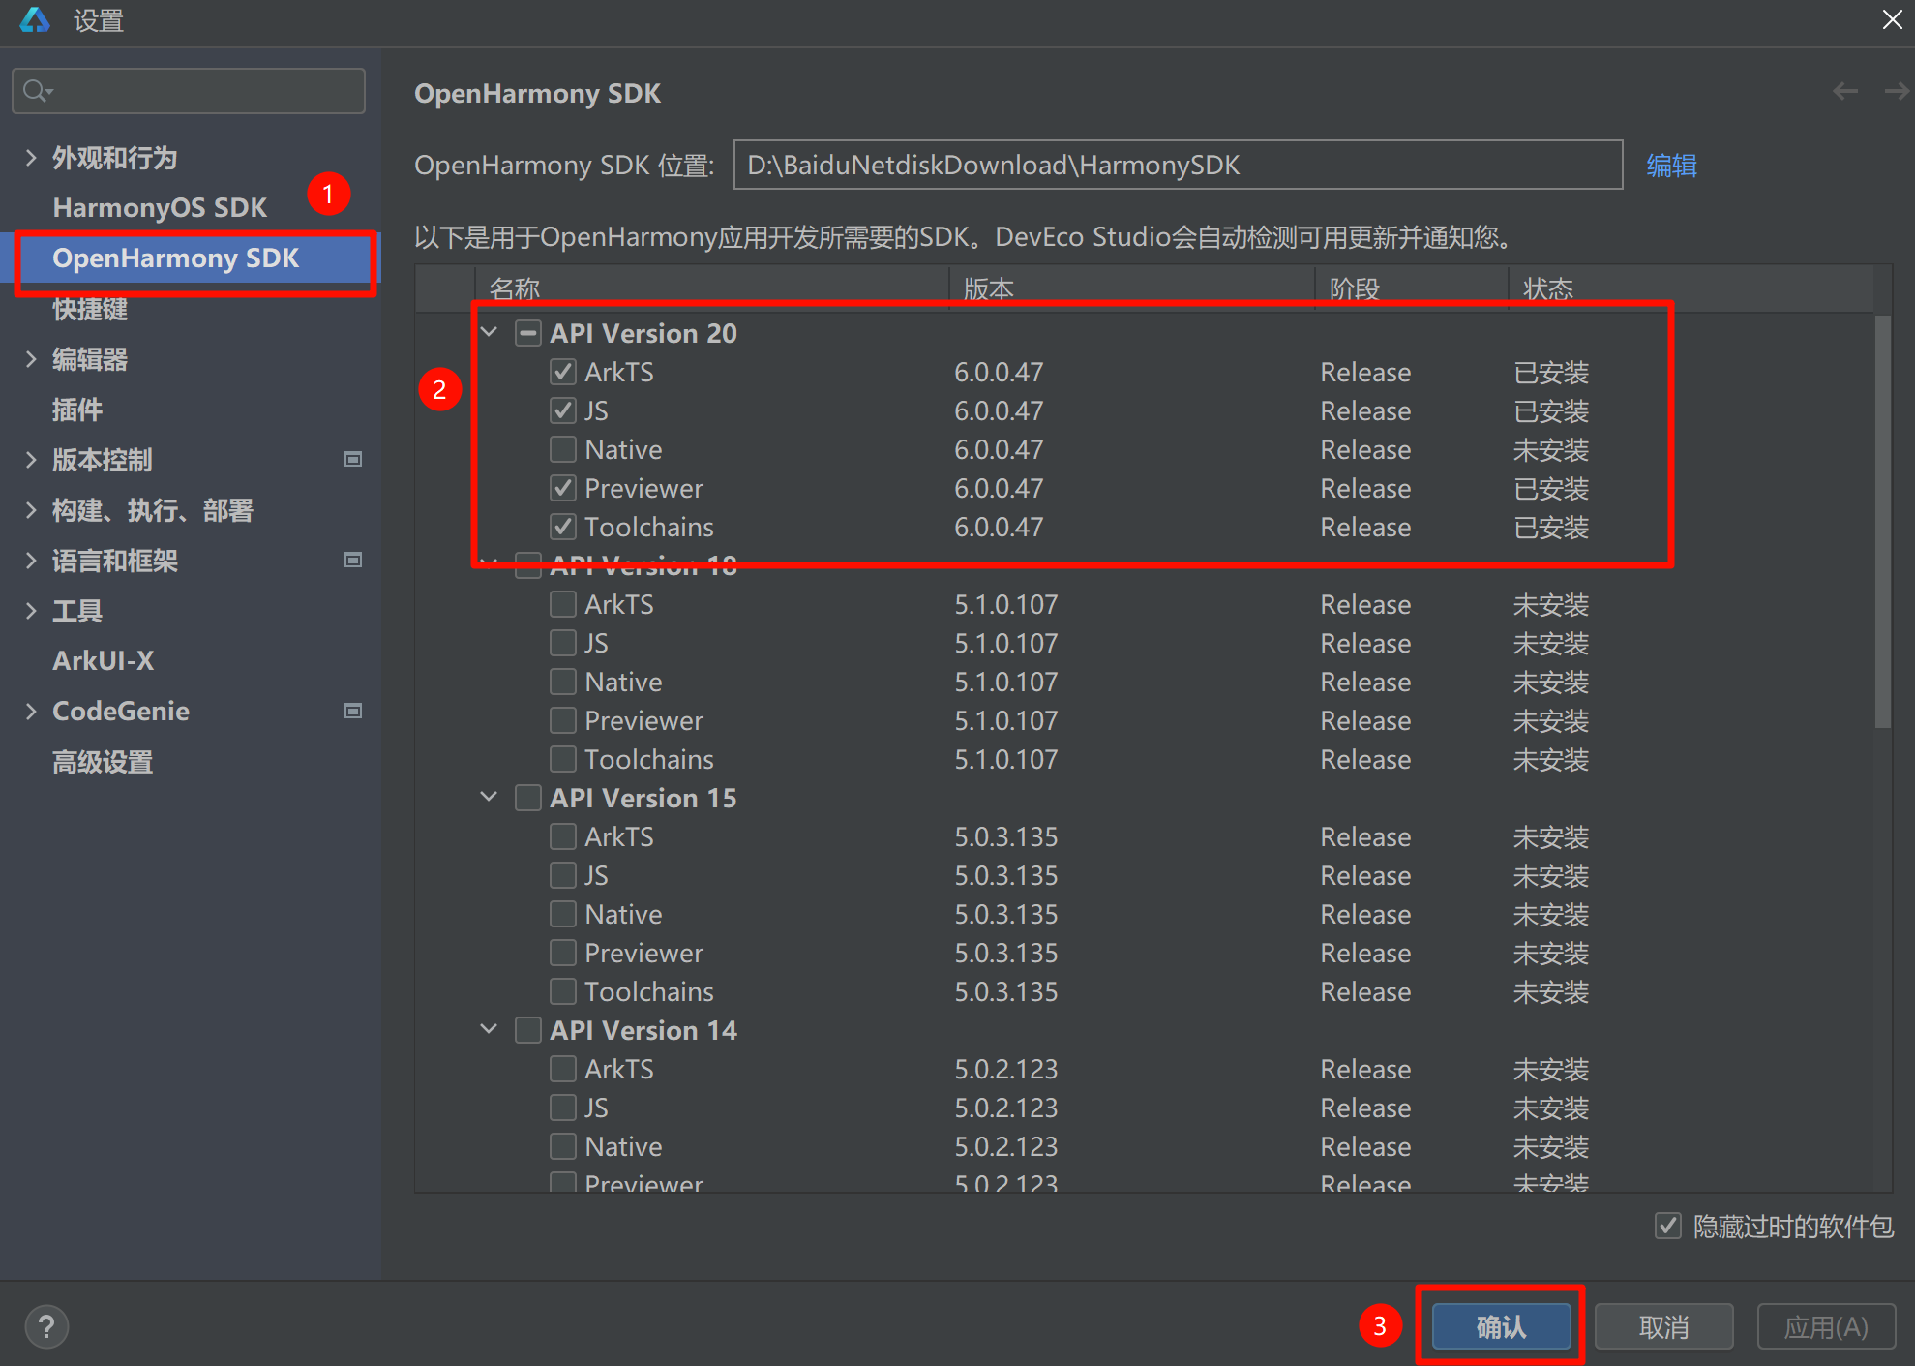Click the 编辑 link for SDK location
The width and height of the screenshot is (1915, 1366).
(1671, 166)
